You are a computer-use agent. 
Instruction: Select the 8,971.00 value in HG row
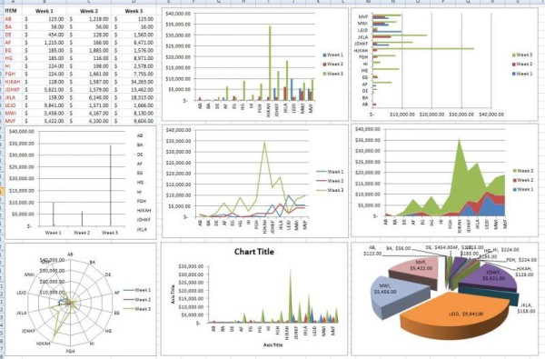pos(144,58)
